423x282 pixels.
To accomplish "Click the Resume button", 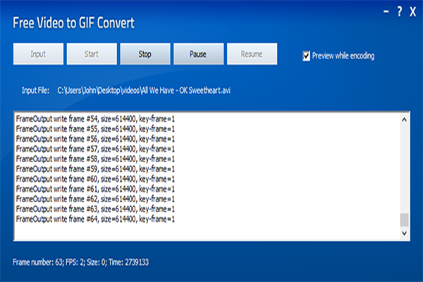I will 252,54.
